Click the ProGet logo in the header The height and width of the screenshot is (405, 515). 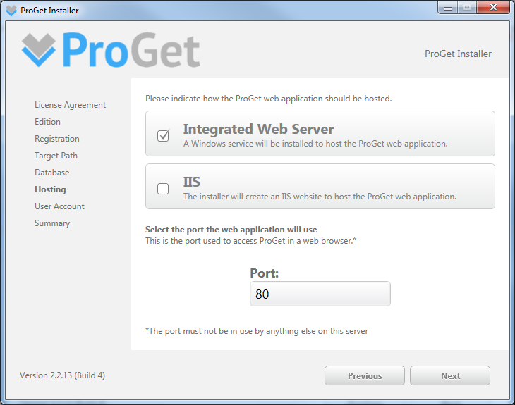coord(111,50)
